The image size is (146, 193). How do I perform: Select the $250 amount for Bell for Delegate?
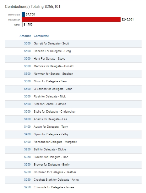(27, 149)
